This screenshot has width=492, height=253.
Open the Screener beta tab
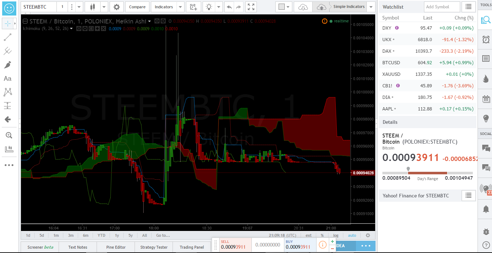click(x=40, y=247)
